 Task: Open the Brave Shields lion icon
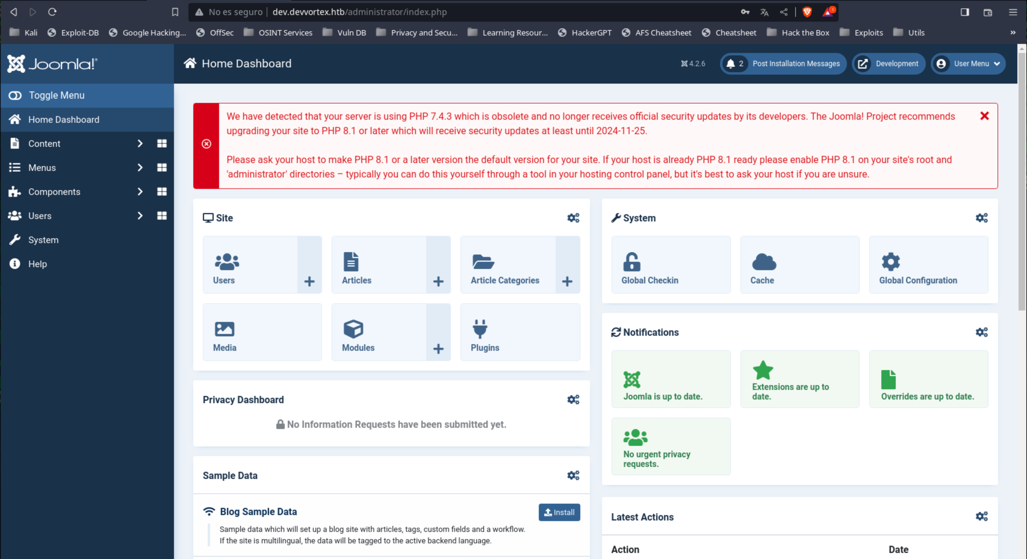click(807, 12)
